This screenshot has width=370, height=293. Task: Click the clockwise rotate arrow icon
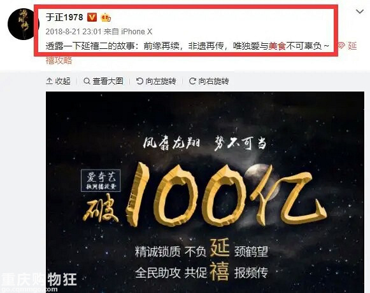click(192, 81)
